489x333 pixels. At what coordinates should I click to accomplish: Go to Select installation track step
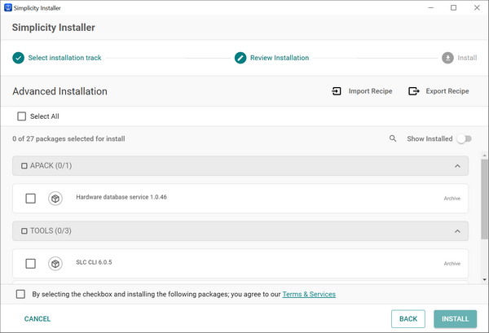click(65, 58)
